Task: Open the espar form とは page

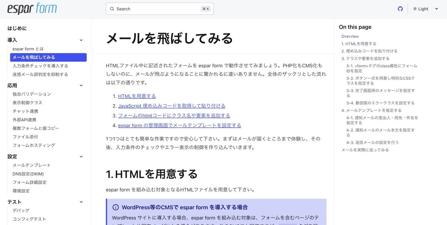Action: click(x=28, y=49)
